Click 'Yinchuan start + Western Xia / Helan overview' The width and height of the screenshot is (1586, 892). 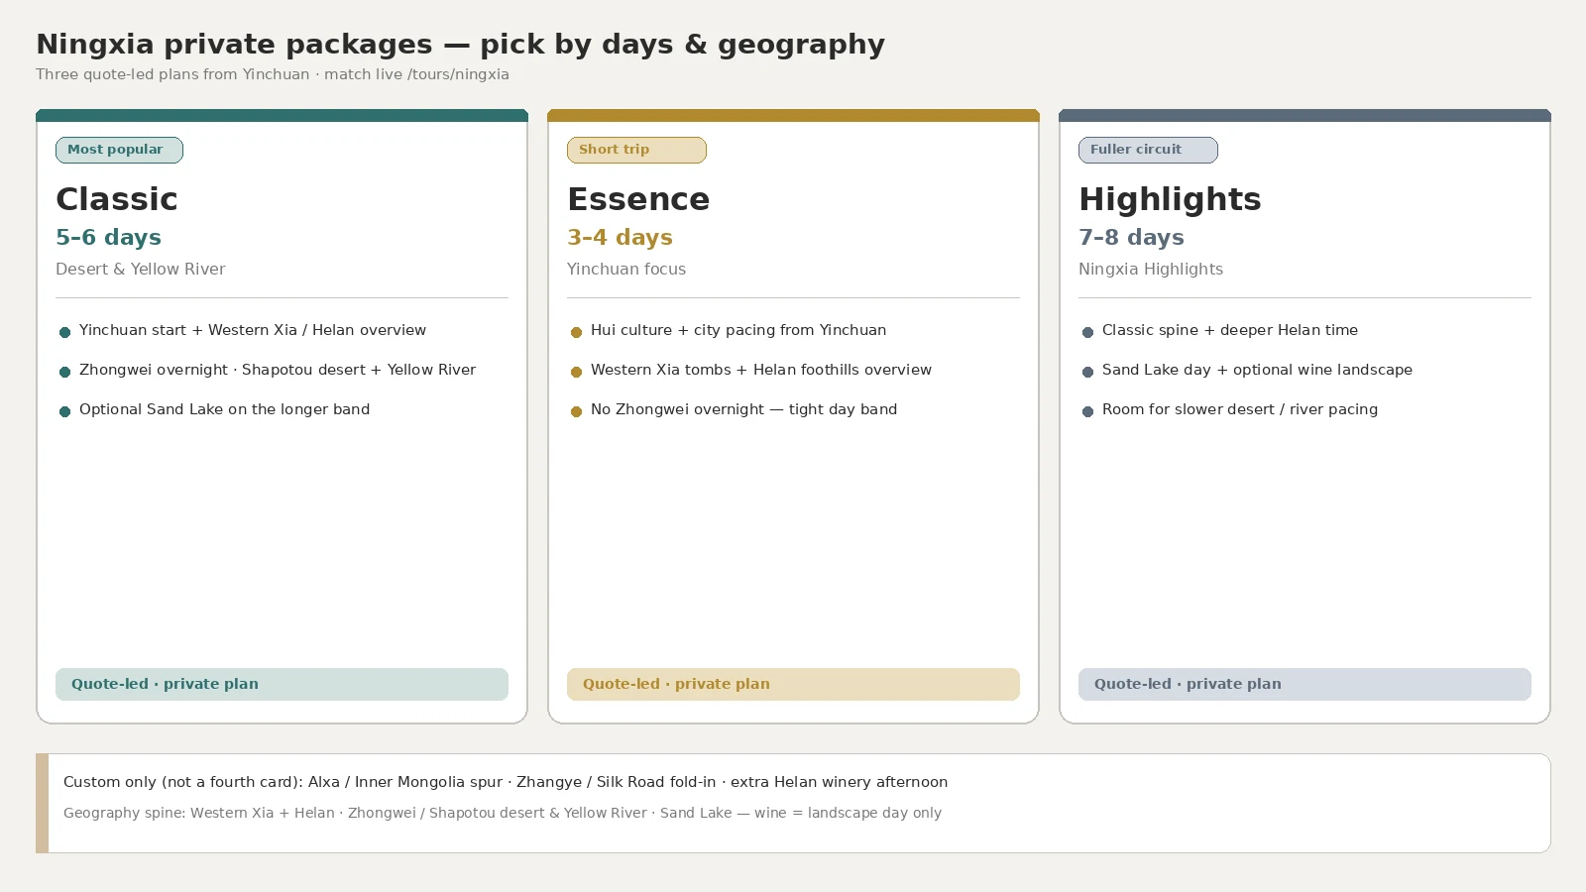(x=253, y=330)
